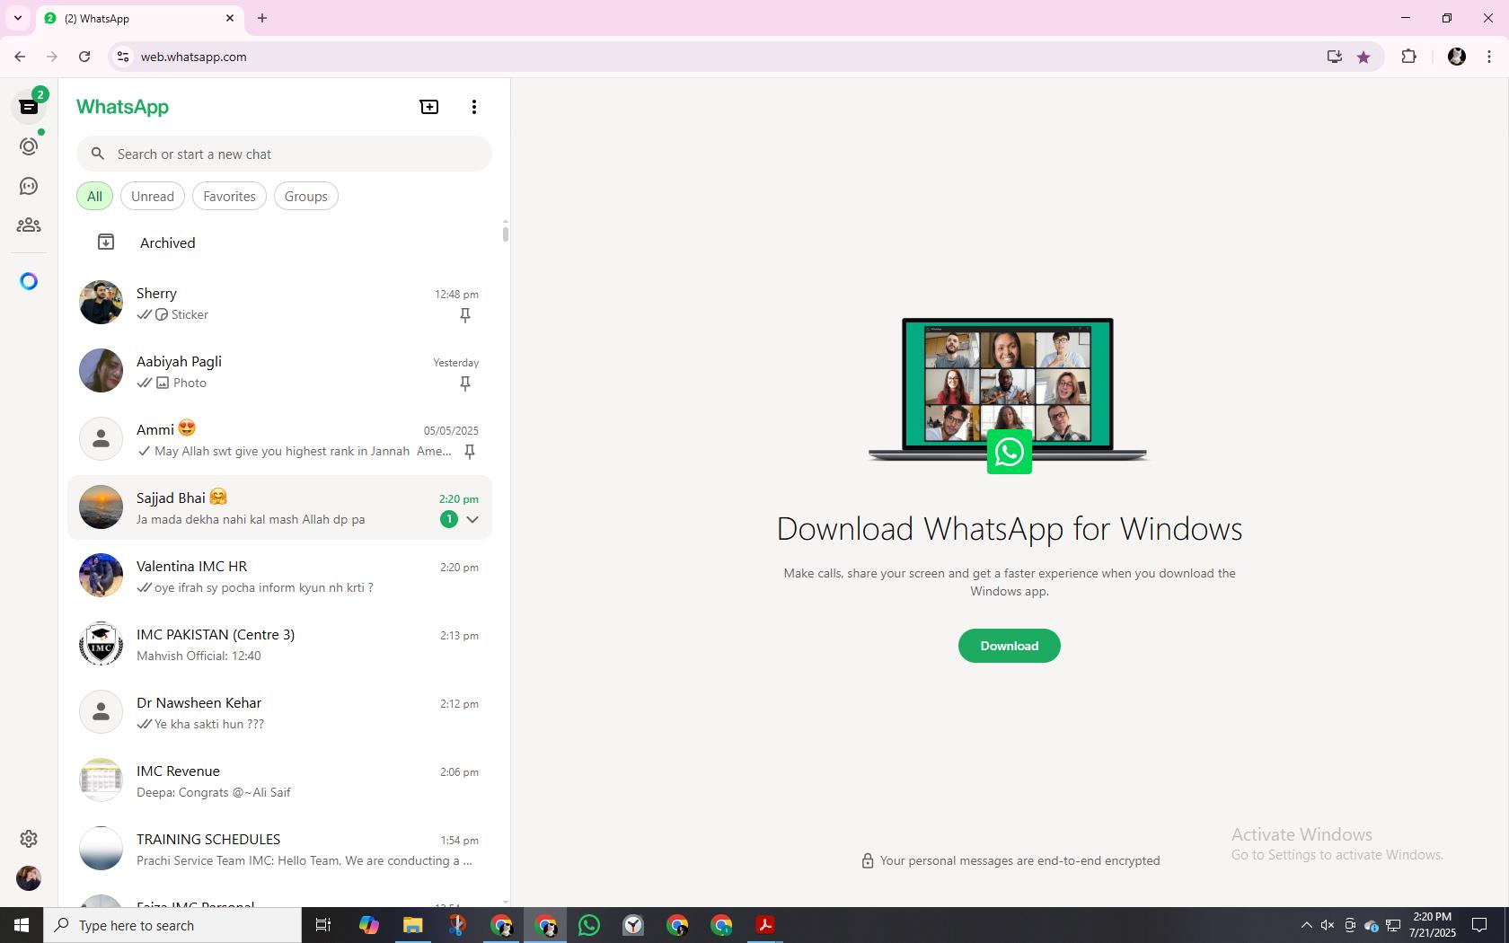Screen dimensions: 1509x943
Task: Open the Chrome Extensions puzzle icon
Action: click(x=1408, y=57)
